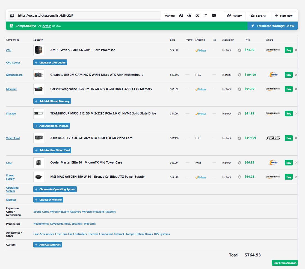Add Additional Memory
This screenshot has height=269, width=305.
[x=52, y=101]
